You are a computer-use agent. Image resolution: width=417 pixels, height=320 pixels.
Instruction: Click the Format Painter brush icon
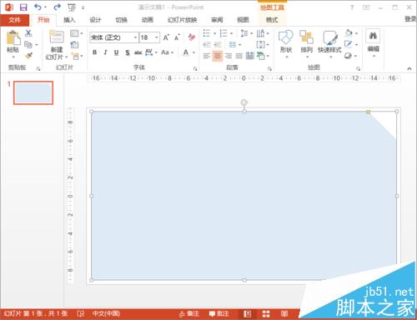click(x=28, y=56)
